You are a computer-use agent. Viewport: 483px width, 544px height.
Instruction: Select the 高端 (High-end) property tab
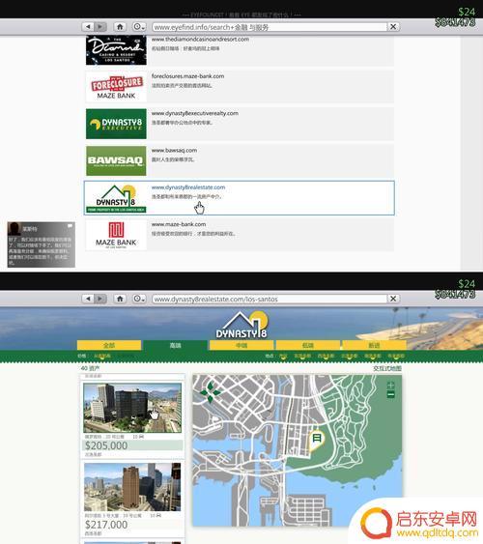click(x=175, y=346)
